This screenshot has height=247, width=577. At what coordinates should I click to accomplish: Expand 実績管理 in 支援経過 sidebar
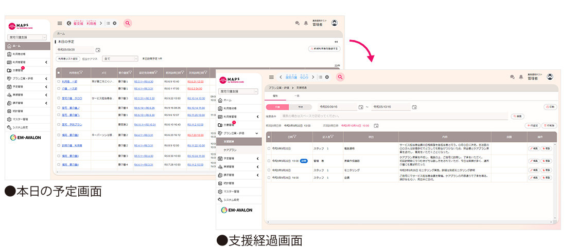pyautogui.click(x=257, y=166)
